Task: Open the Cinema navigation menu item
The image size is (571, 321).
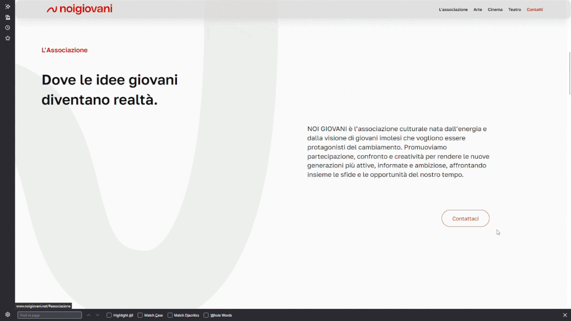Action: (x=495, y=9)
